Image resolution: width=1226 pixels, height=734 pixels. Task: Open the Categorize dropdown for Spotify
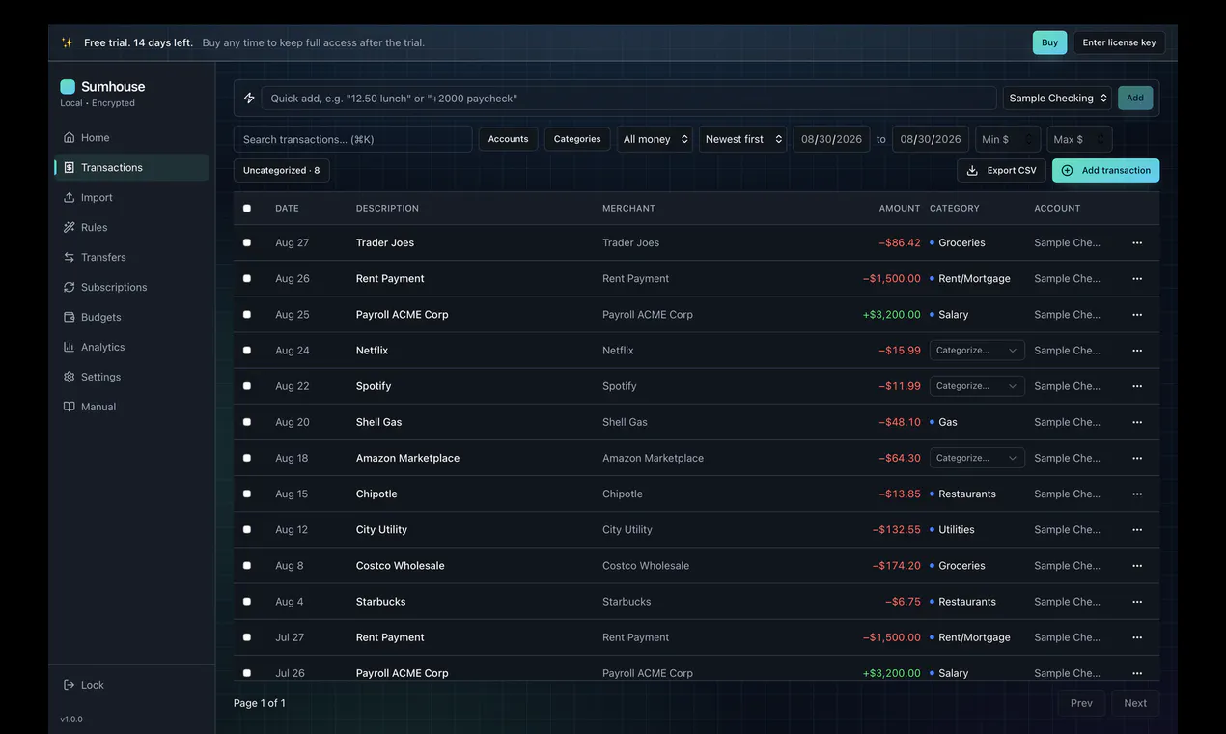coord(977,386)
